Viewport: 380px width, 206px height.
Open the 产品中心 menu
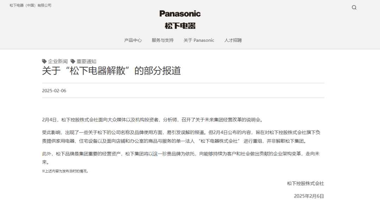tap(133, 40)
